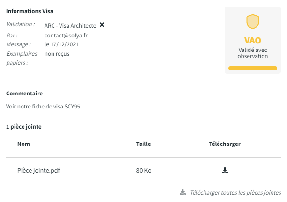Click the 'Validé avec observation' text
Viewport: 287px width, 202px height.
coord(253,52)
